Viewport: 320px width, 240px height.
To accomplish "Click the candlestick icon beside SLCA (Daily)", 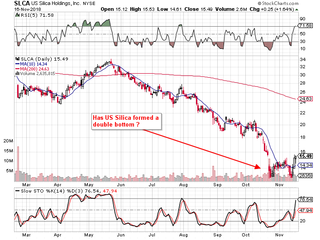I will 18,59.
